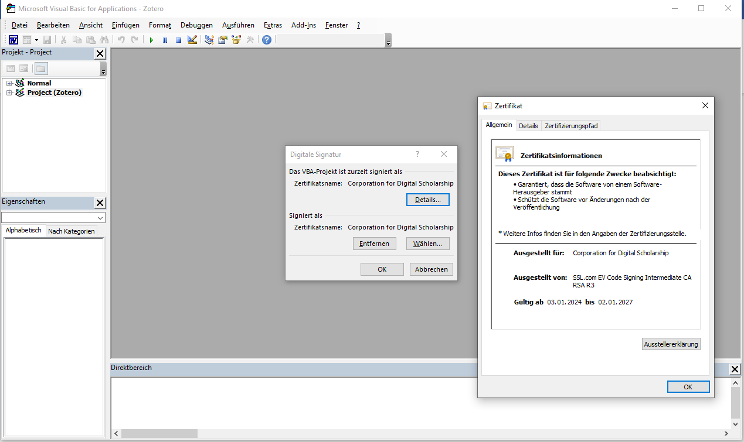Switch to the Details tab in Zertifikat
Viewport: 744px width, 442px height.
pyautogui.click(x=528, y=126)
